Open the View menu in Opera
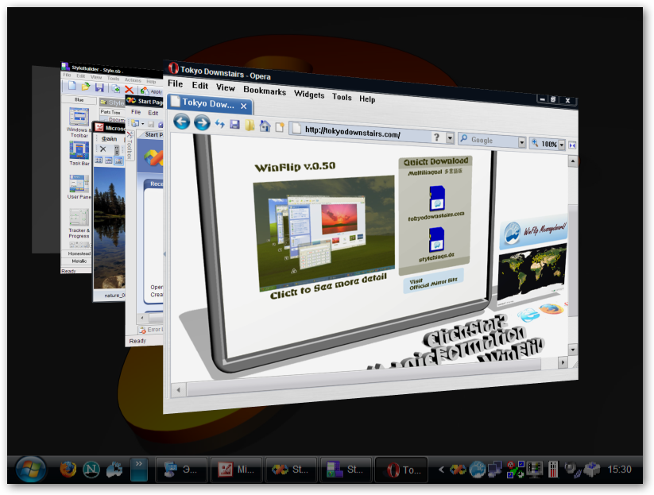The image size is (654, 495). click(x=225, y=87)
